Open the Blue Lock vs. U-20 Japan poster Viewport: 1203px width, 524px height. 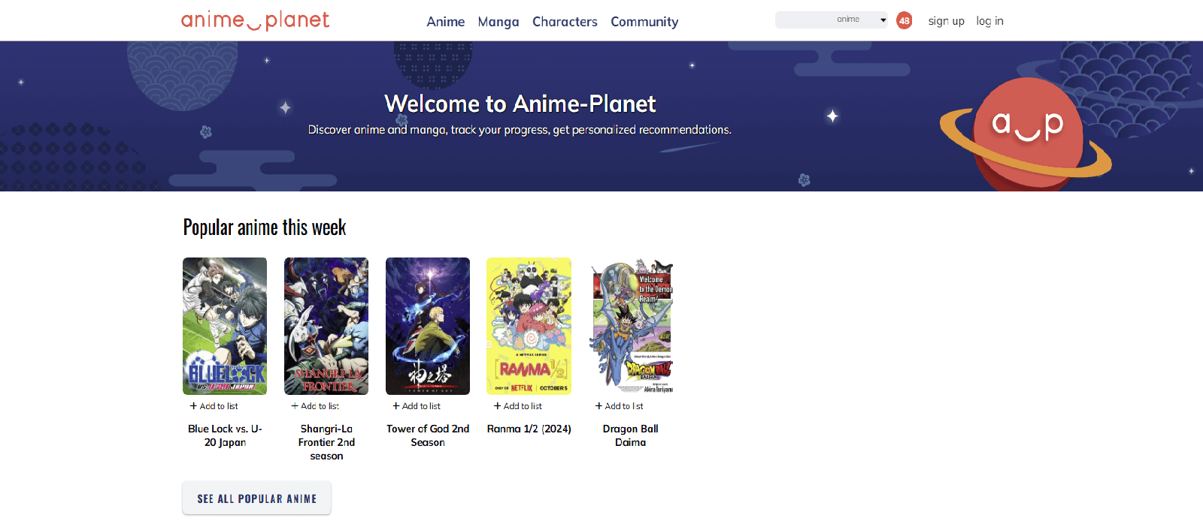pos(225,326)
